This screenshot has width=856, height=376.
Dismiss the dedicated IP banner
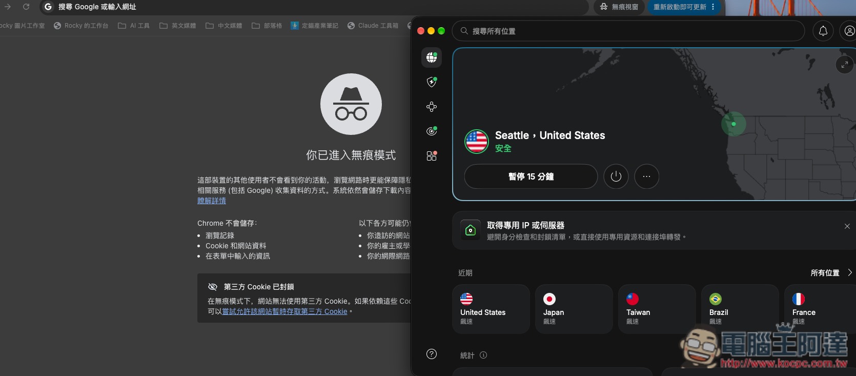(847, 226)
